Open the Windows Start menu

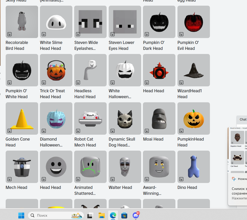(21, 215)
